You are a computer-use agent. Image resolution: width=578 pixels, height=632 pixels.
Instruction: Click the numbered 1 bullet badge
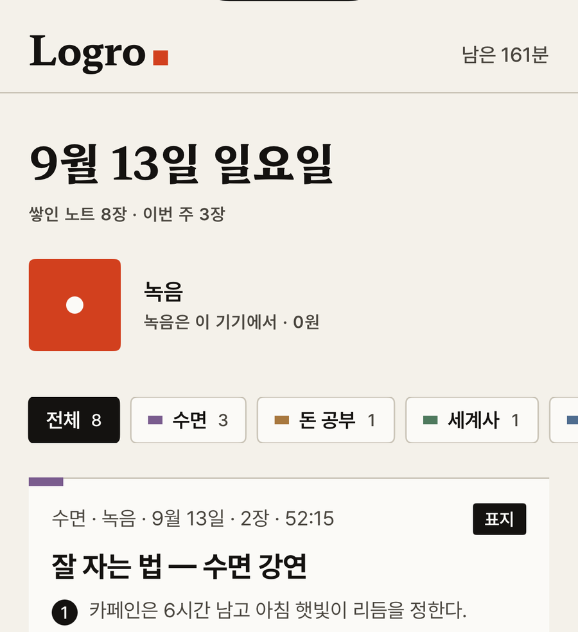(64, 613)
